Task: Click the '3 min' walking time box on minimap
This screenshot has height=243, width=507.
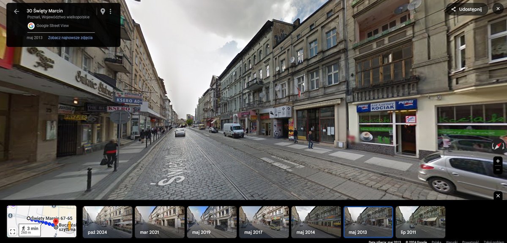Action: click(30, 230)
